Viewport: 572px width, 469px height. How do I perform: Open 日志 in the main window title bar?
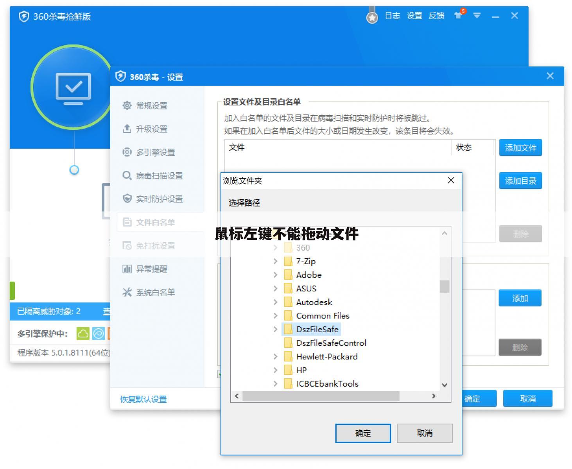[x=392, y=16]
